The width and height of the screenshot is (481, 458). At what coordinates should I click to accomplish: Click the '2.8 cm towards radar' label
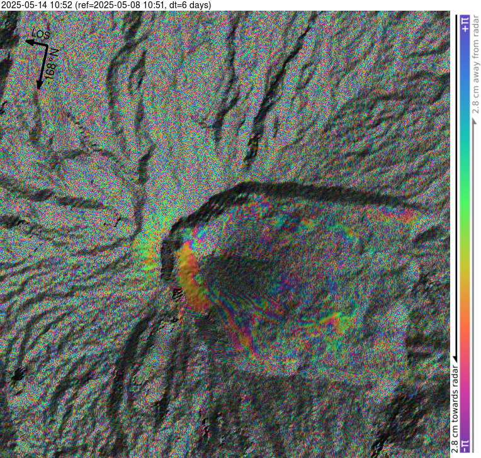click(455, 409)
